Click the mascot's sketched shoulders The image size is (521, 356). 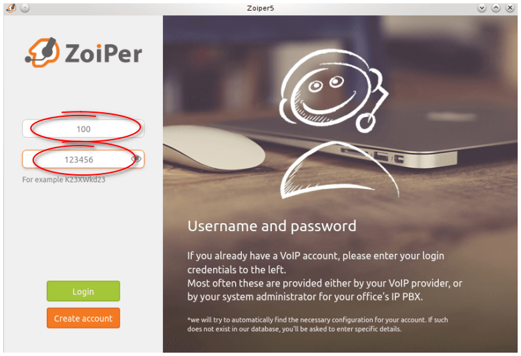[x=339, y=170]
